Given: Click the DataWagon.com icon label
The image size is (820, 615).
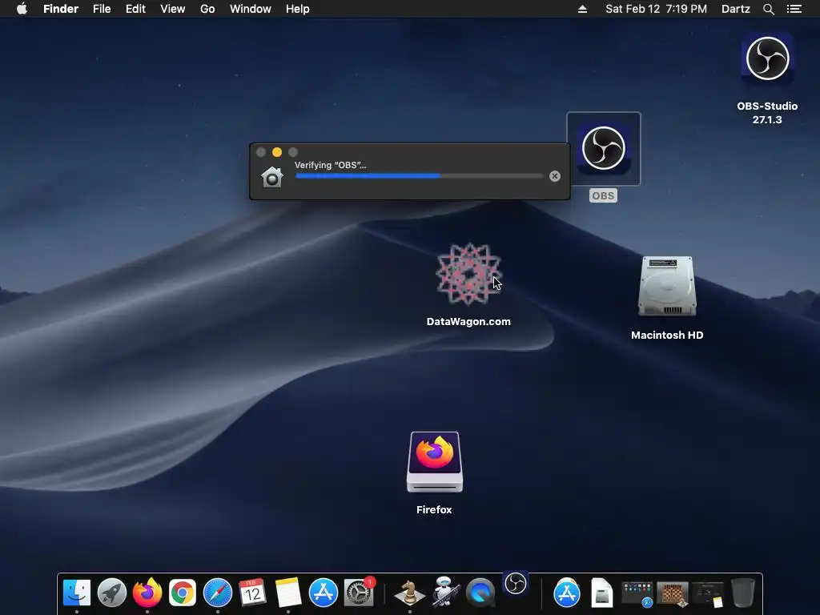Looking at the screenshot, I should coord(468,322).
